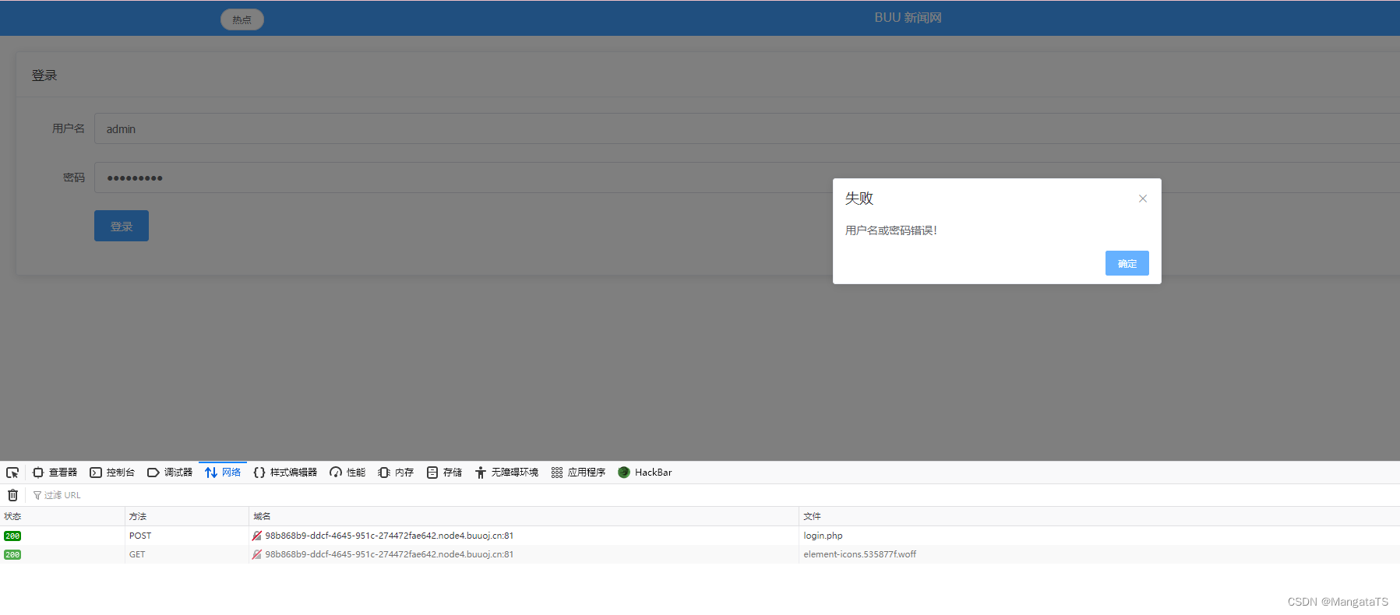Image resolution: width=1400 pixels, height=615 pixels.
Task: Click the console icon beside 控制台
Action: pyautogui.click(x=96, y=473)
